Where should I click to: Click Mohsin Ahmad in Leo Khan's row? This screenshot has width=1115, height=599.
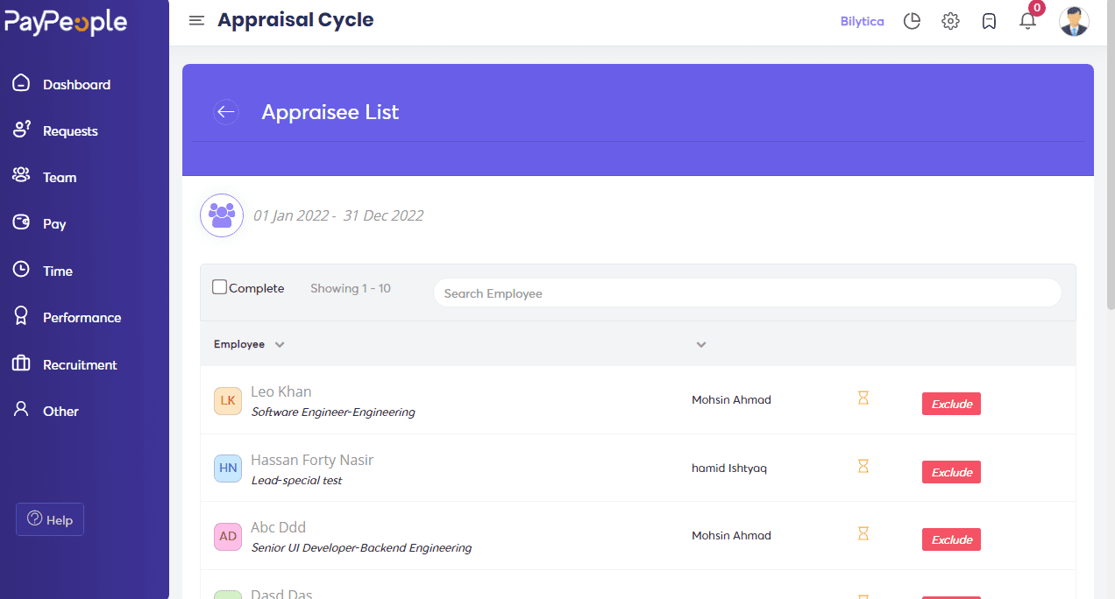731,400
